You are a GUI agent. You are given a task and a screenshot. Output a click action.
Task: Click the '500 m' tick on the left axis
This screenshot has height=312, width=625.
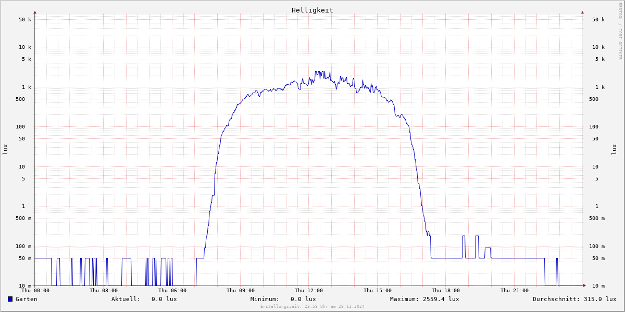(x=23, y=218)
